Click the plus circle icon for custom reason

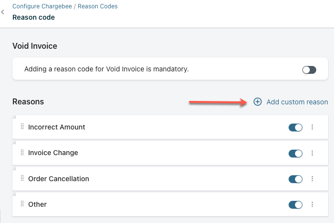(x=258, y=102)
